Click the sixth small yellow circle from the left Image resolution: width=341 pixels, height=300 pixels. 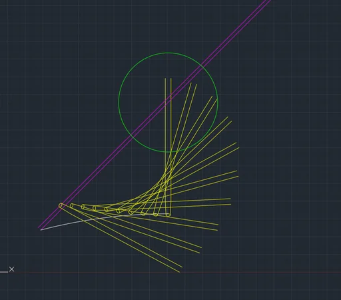118,211
